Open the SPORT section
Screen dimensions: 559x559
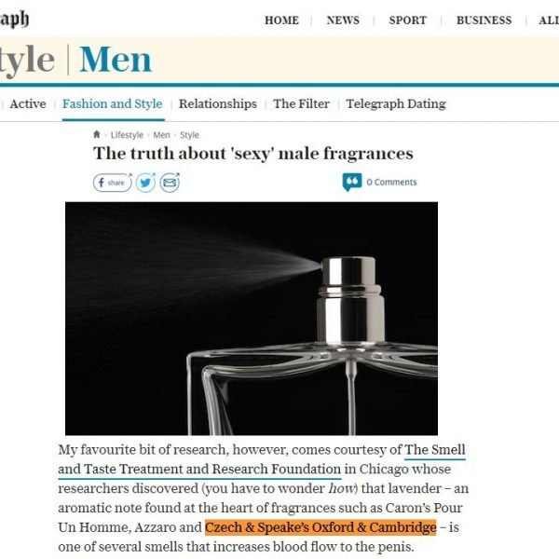coord(408,20)
